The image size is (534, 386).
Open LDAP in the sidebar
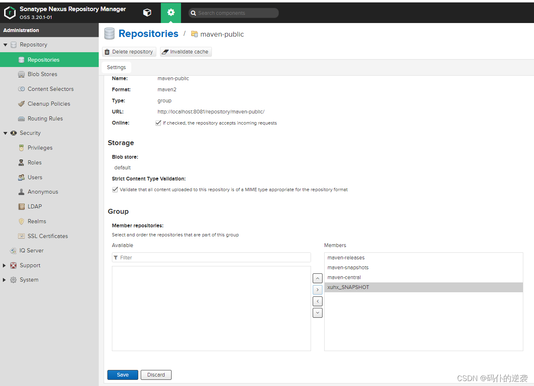(49, 207)
